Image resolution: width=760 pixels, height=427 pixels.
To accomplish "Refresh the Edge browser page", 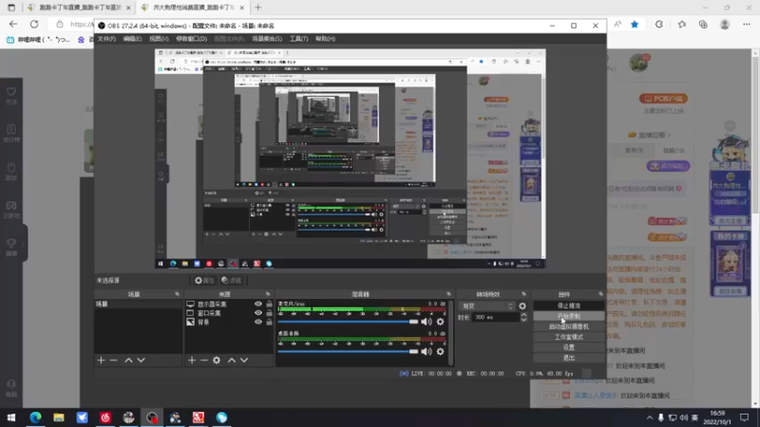I will coord(34,25).
